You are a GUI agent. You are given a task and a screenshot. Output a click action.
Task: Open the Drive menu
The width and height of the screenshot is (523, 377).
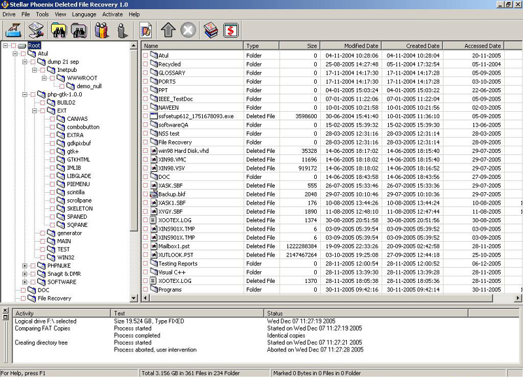click(x=9, y=14)
